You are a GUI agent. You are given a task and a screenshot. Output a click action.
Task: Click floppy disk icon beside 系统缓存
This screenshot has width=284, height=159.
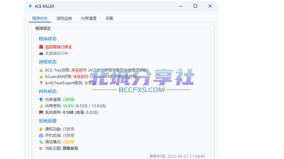41,112
